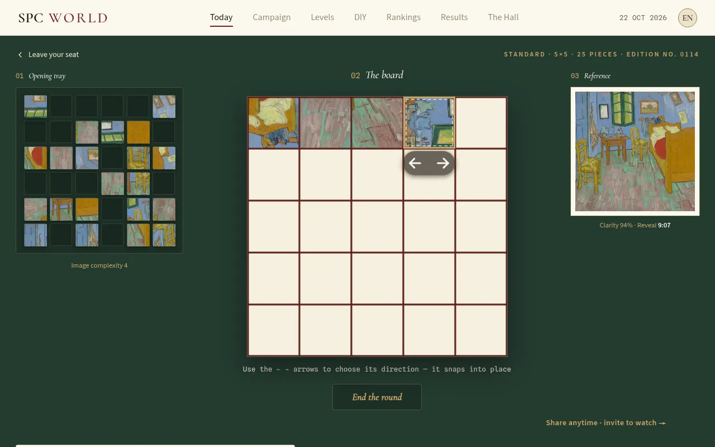The height and width of the screenshot is (447, 715).
Task: Visit The Hall tab
Action: coord(503,17)
